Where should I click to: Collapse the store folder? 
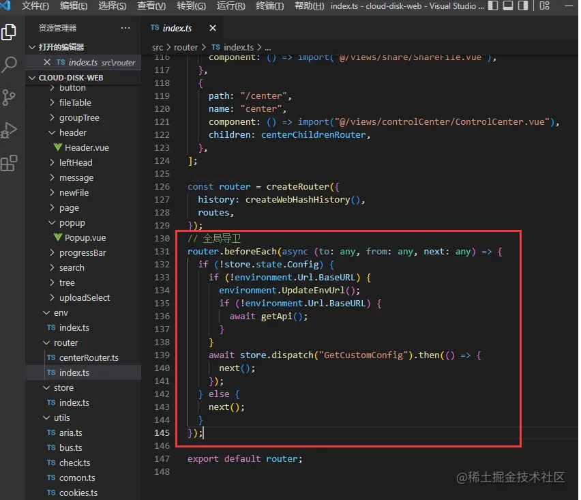point(83,387)
